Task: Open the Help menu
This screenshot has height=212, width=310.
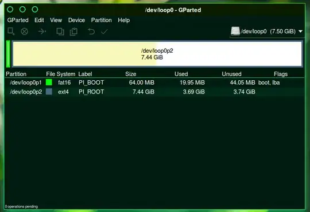Action: pyautogui.click(x=124, y=20)
